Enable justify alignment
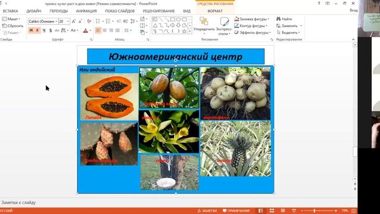 coord(118,30)
